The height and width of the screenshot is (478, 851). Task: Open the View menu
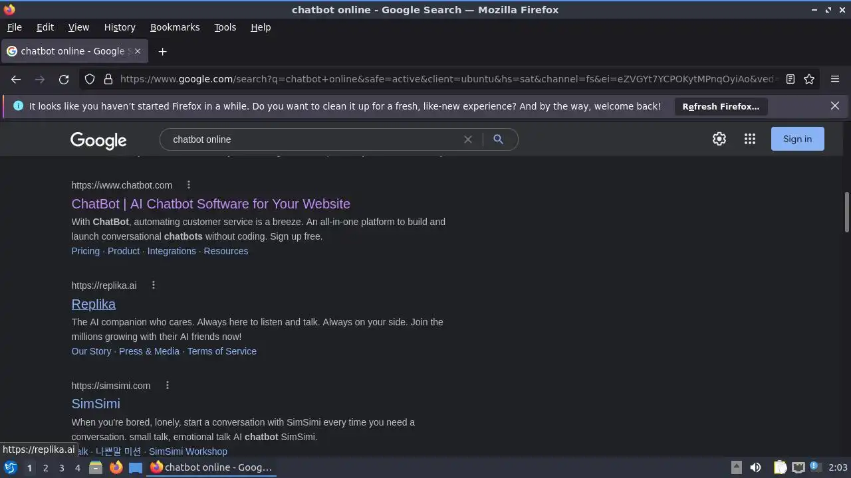pyautogui.click(x=78, y=27)
